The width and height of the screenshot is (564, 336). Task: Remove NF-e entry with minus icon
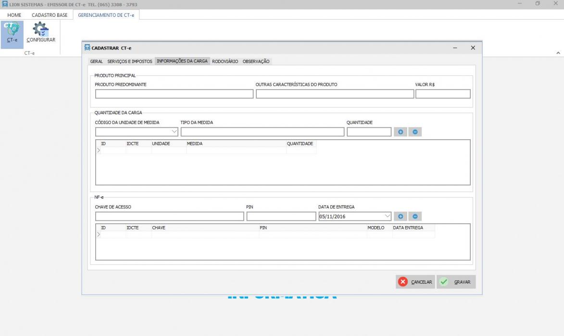point(415,216)
